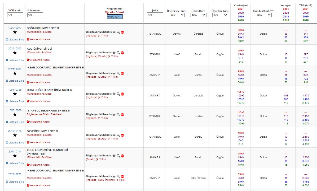Focus the YOP Kodu search field
This screenshot has width=317, height=191.
pos(15,15)
